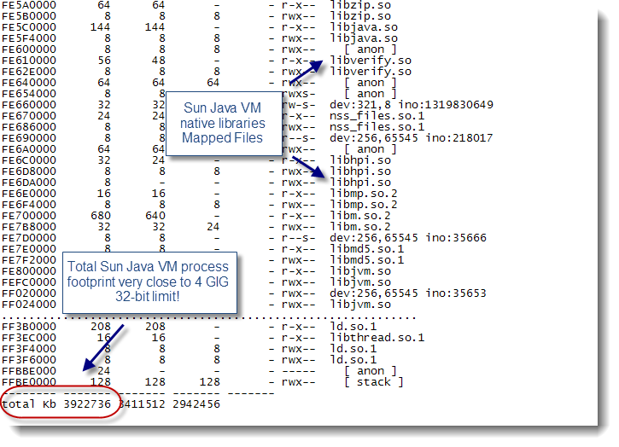Click ld.so.1 in the FF3B0000 row

coord(353,326)
